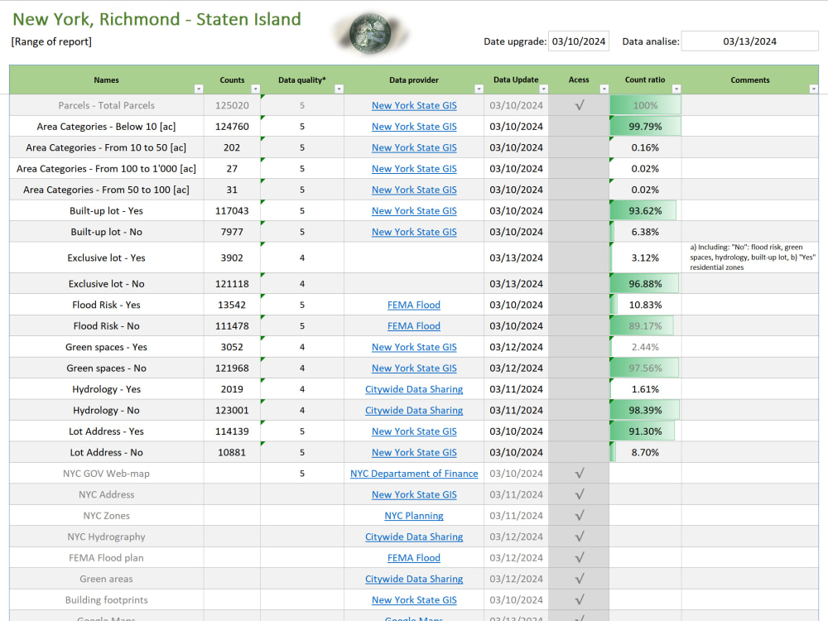Select cell Area Categories - From 10 to 50 [ac]
This screenshot has width=828, height=621.
click(x=106, y=147)
